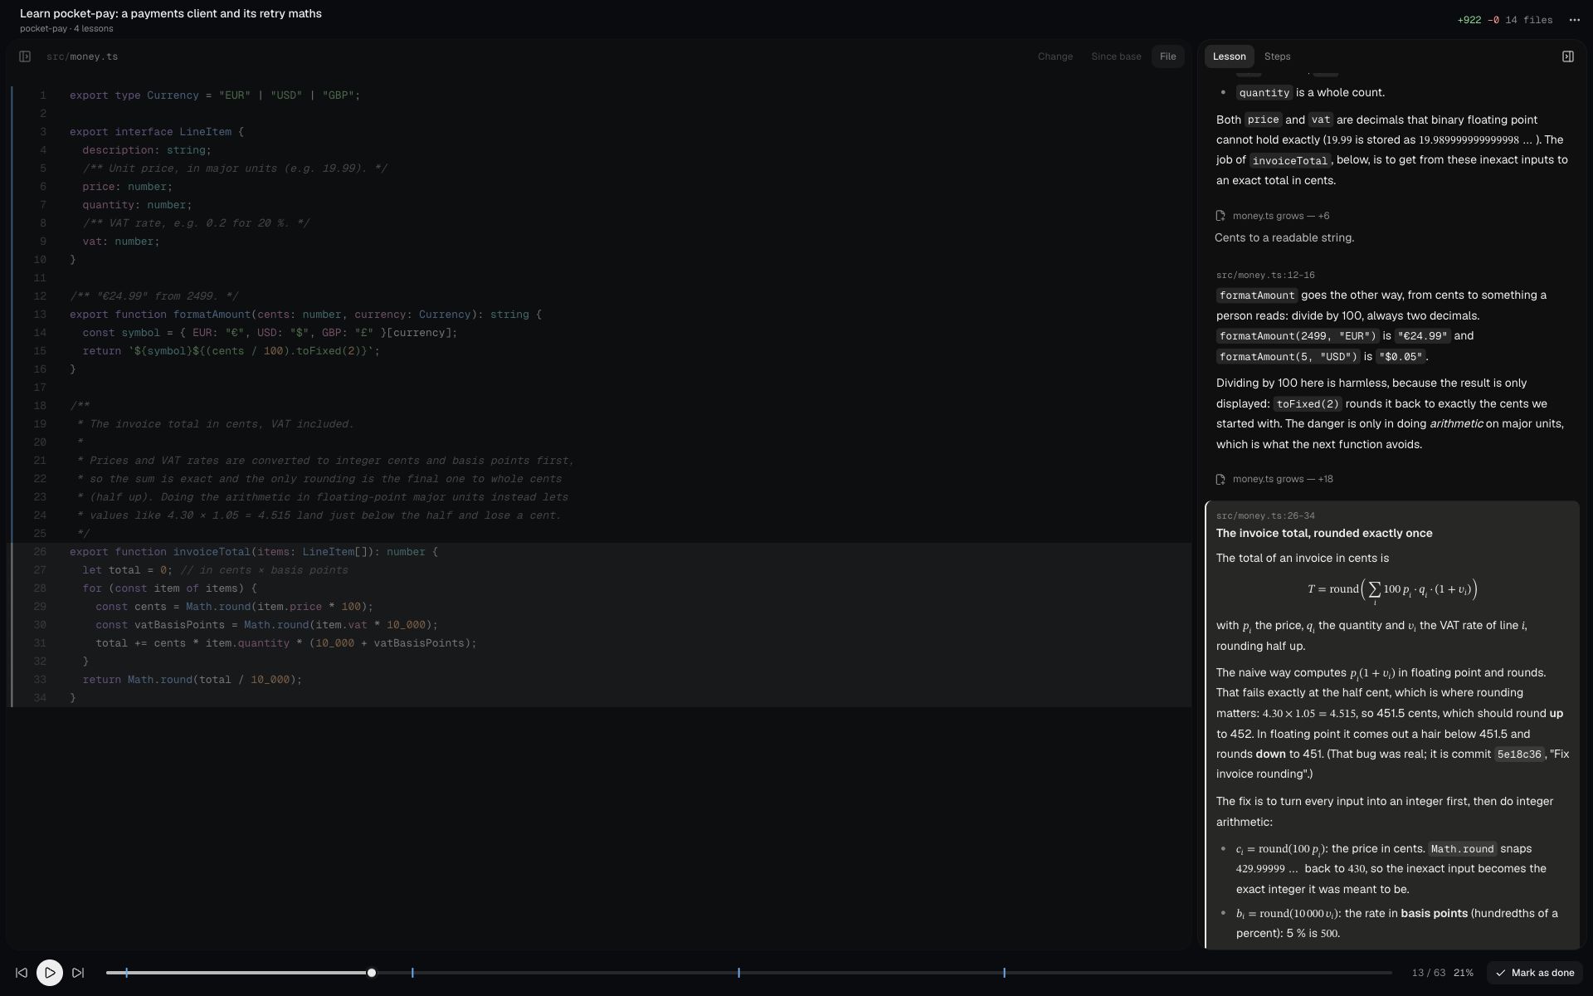This screenshot has width=1593, height=996.
Task: Jump to first lesson marker on timeline
Action: (x=127, y=973)
